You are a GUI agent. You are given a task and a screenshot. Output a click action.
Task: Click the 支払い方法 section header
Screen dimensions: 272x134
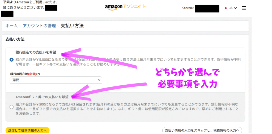pos(15,39)
